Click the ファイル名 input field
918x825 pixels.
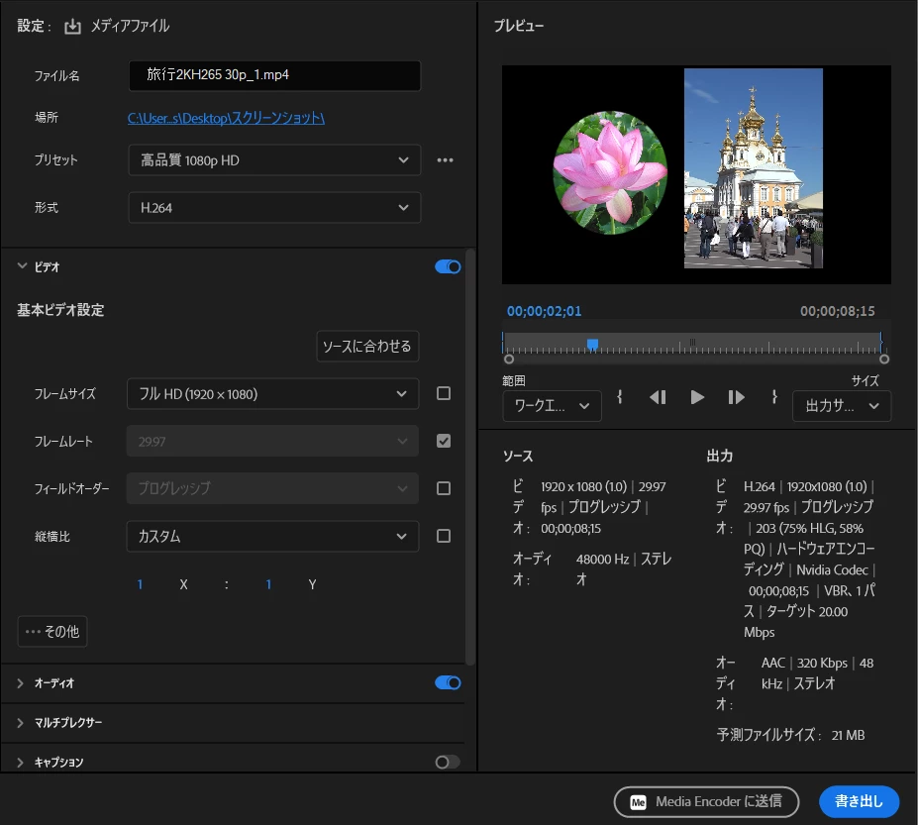click(274, 75)
